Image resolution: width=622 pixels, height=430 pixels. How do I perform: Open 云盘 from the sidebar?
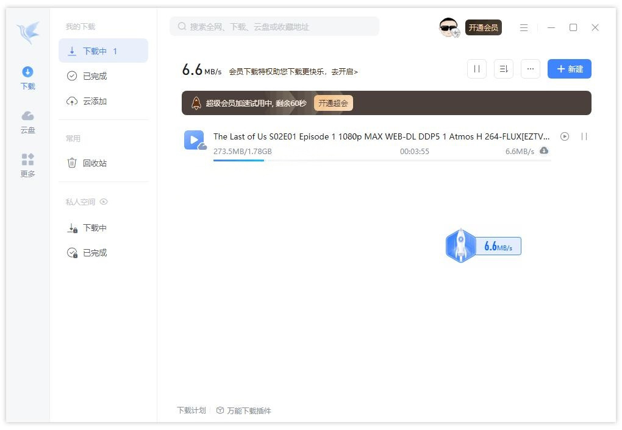27,121
